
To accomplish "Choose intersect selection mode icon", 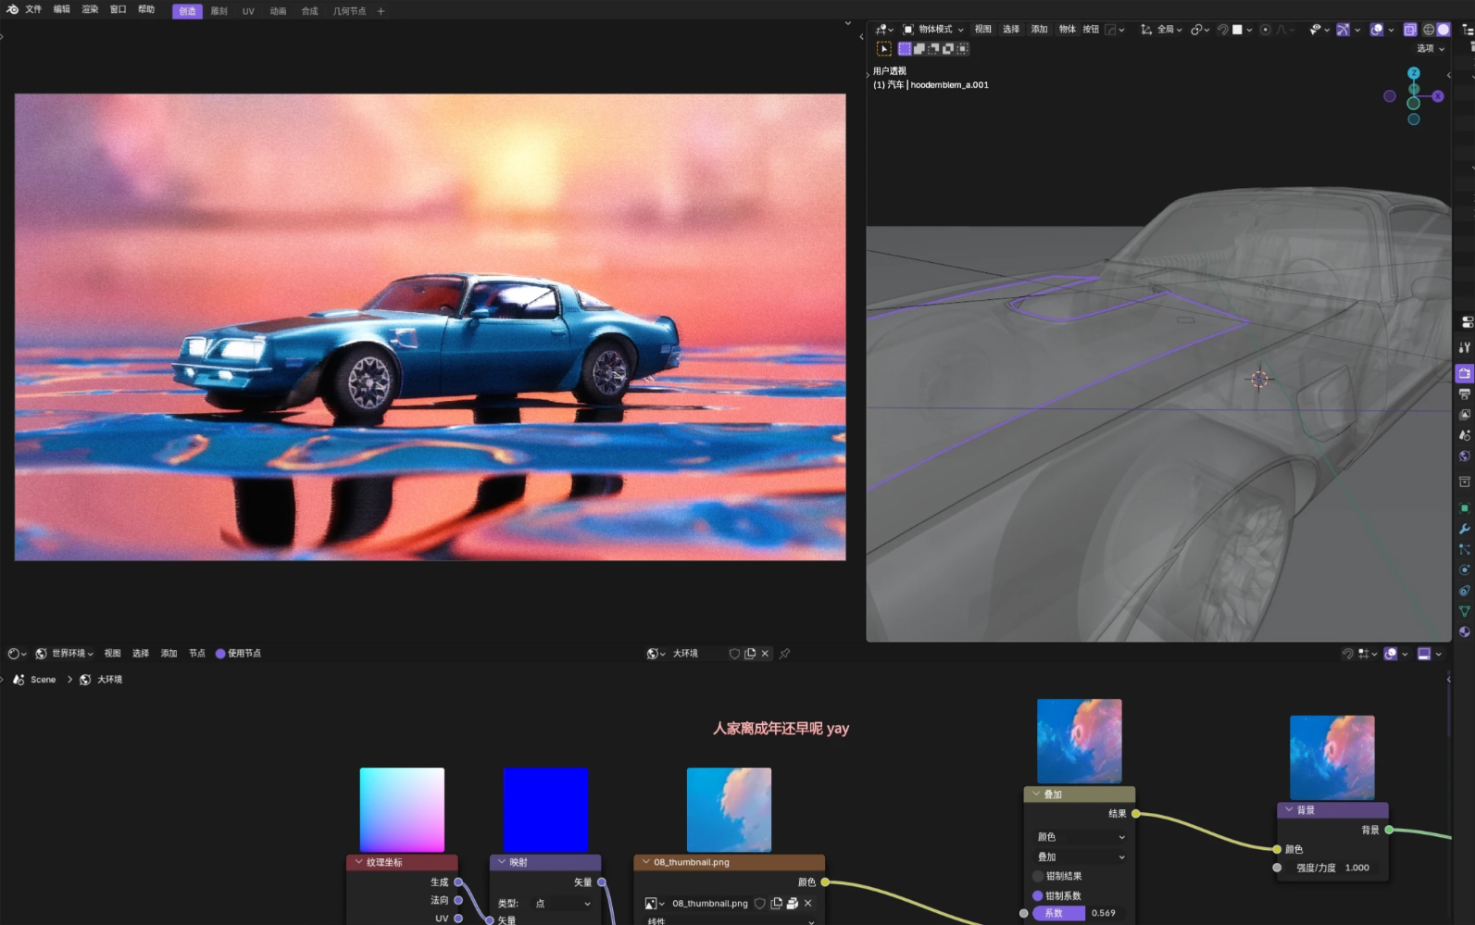I will 962,49.
